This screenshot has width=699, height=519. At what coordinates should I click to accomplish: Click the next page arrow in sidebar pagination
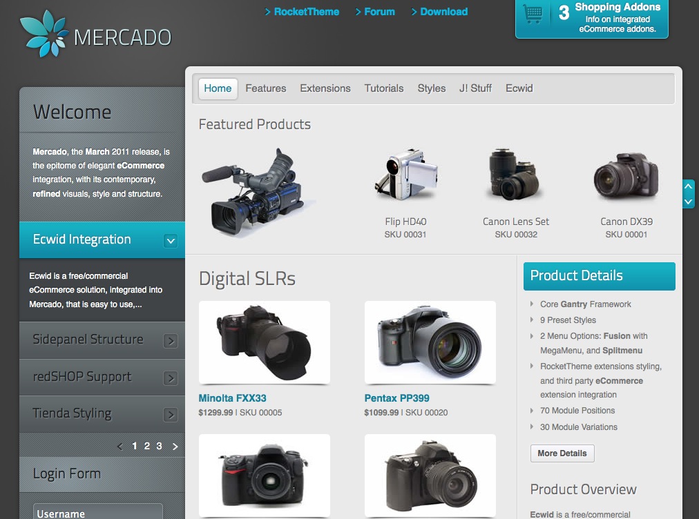tap(175, 447)
